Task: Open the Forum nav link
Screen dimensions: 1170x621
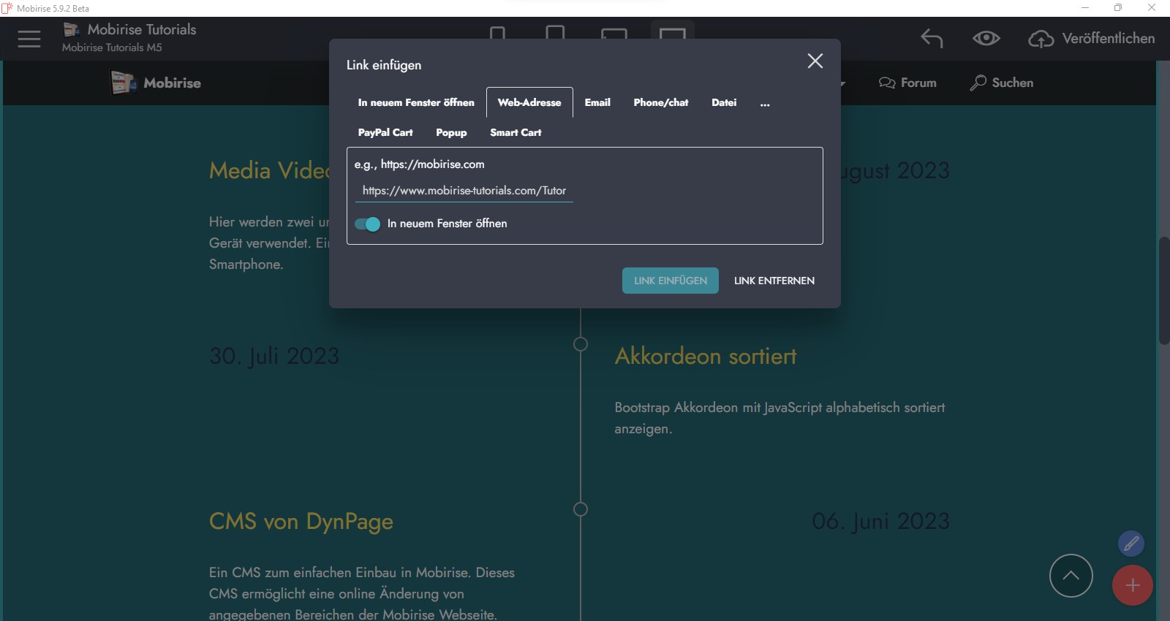Action: point(907,83)
